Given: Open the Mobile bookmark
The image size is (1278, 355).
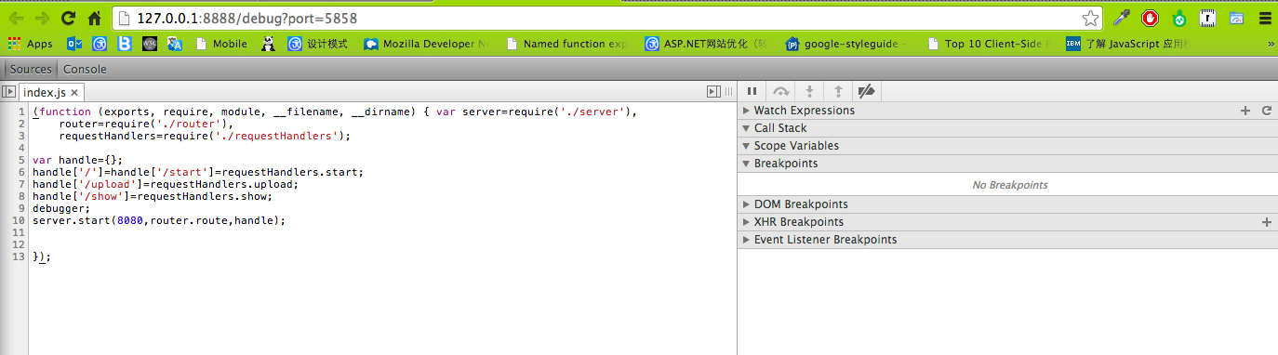Looking at the screenshot, I should point(220,44).
